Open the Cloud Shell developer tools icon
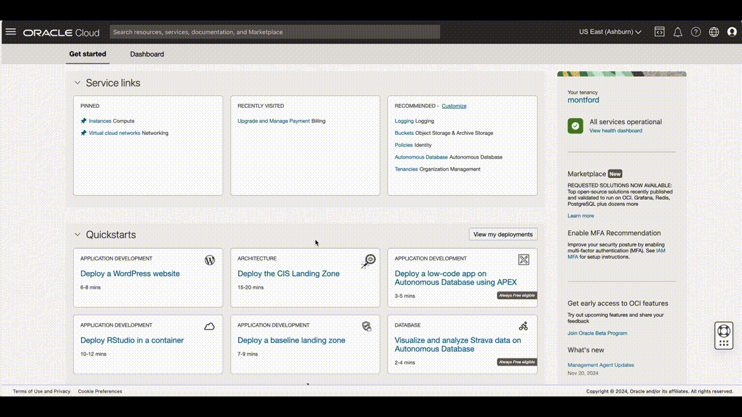This screenshot has height=417, width=742. pyautogui.click(x=659, y=32)
